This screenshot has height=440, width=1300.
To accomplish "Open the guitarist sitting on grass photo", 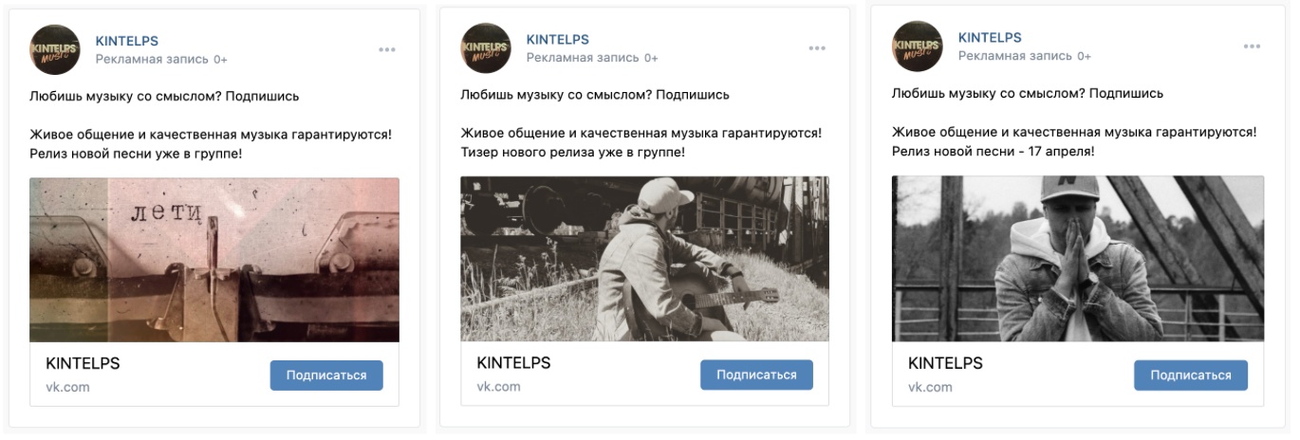I will (645, 259).
